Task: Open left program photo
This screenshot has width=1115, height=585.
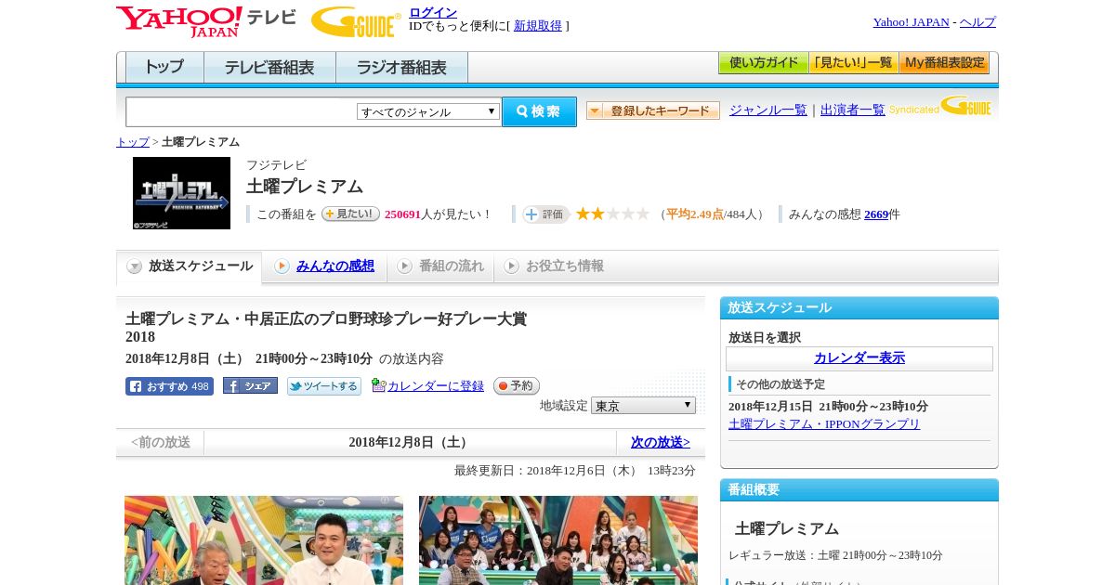Action: (264, 540)
